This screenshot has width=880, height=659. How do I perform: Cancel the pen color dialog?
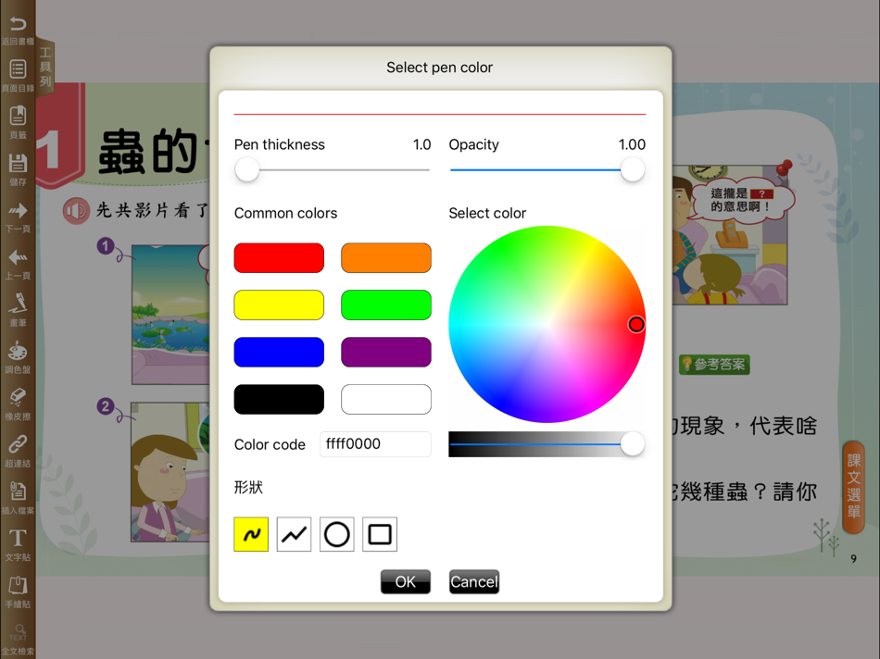tap(473, 581)
